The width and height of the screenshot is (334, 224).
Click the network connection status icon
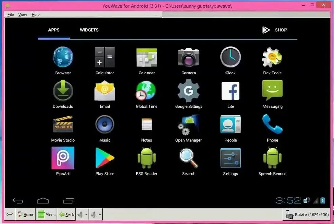point(307,200)
